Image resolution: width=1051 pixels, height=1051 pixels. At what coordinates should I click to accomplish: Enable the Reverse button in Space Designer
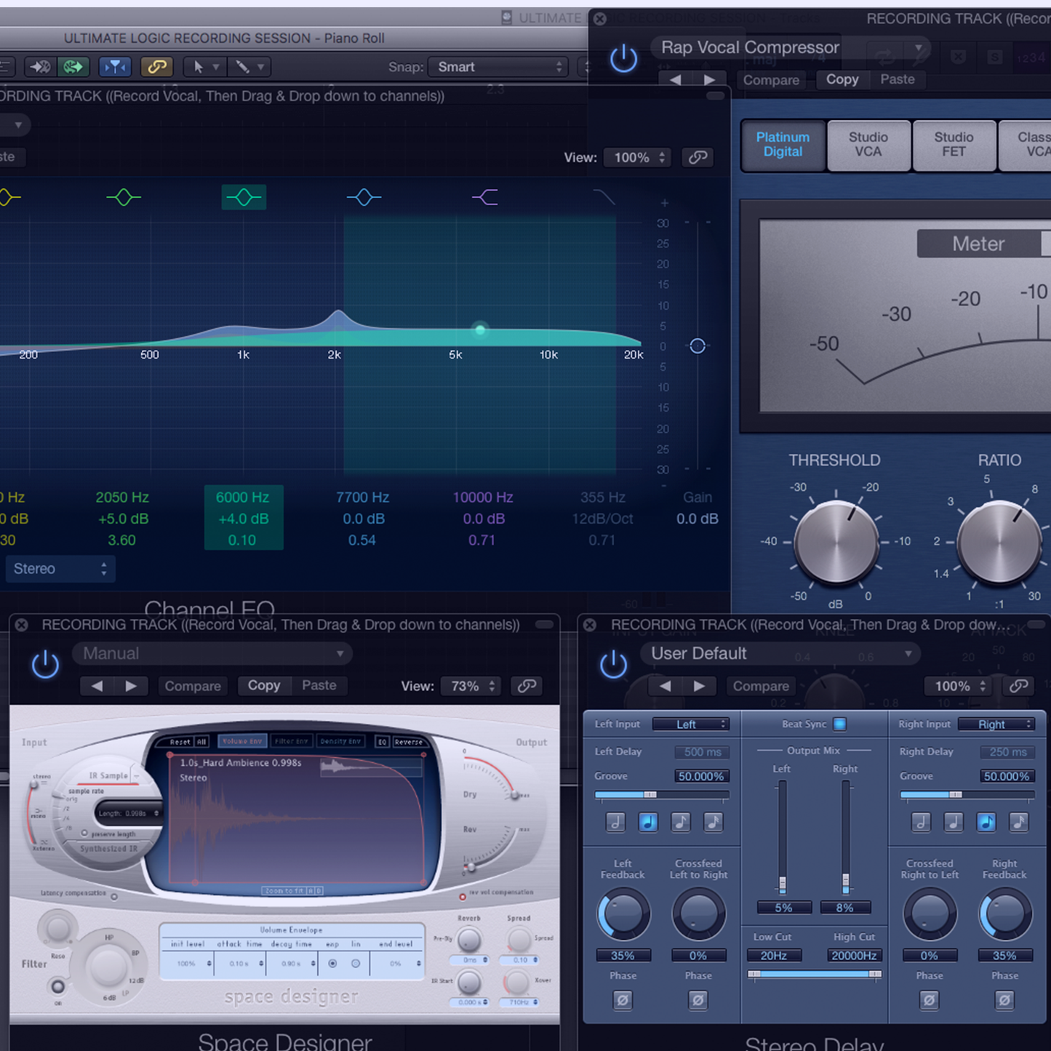(408, 742)
